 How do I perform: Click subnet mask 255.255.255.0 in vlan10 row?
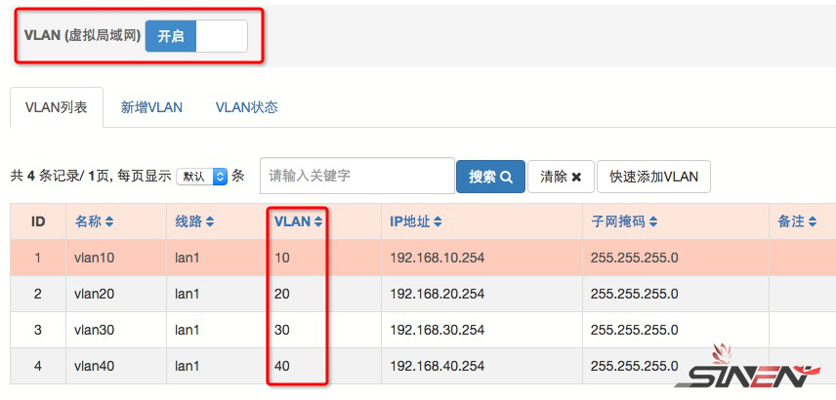pos(635,258)
